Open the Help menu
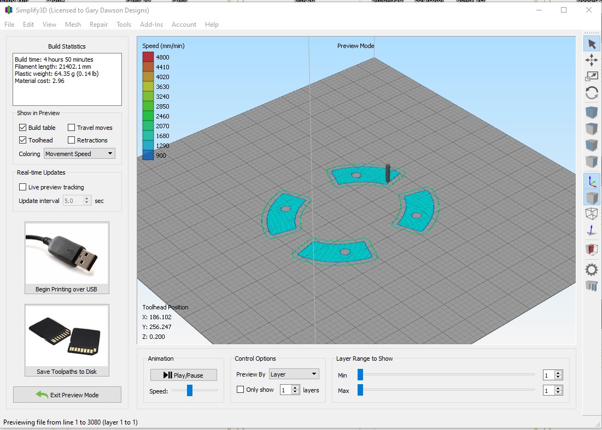Viewport: 602px width, 430px height. pos(212,25)
